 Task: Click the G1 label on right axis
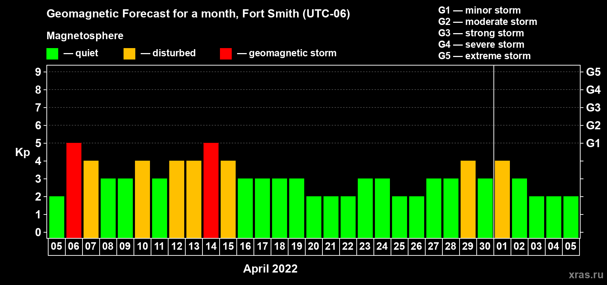coord(593,143)
